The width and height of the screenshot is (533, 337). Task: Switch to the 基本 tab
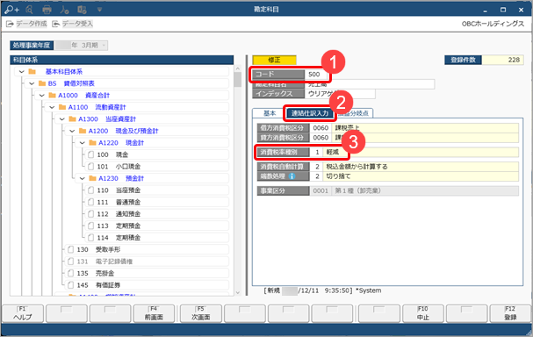click(270, 113)
